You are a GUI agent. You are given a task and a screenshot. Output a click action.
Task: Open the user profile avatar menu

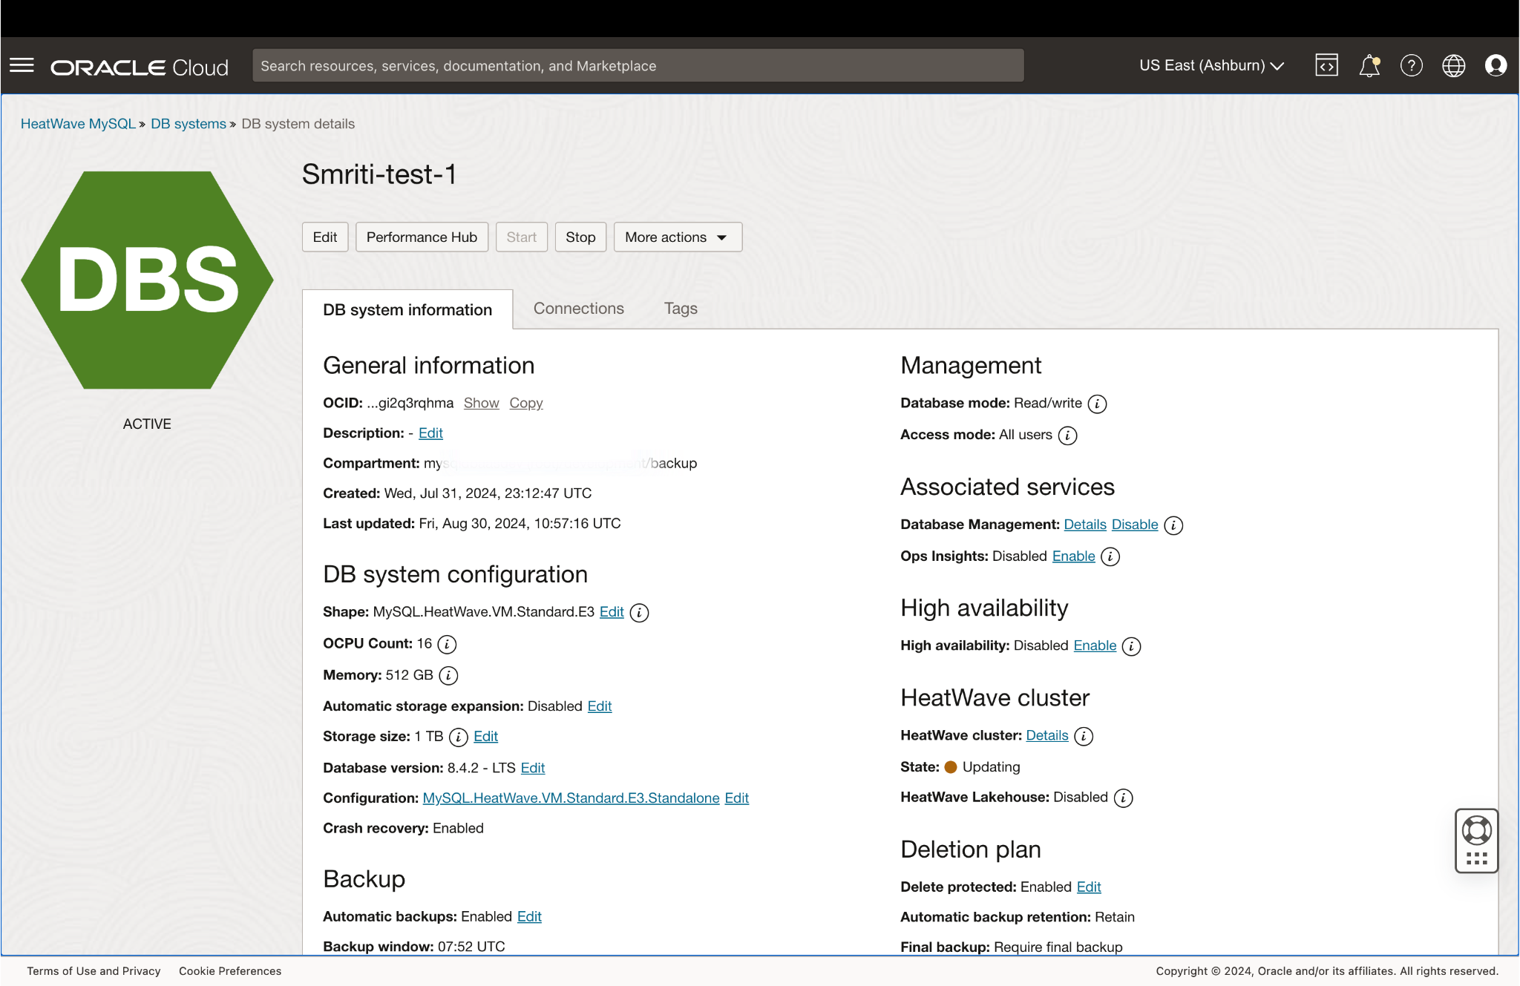1496,65
